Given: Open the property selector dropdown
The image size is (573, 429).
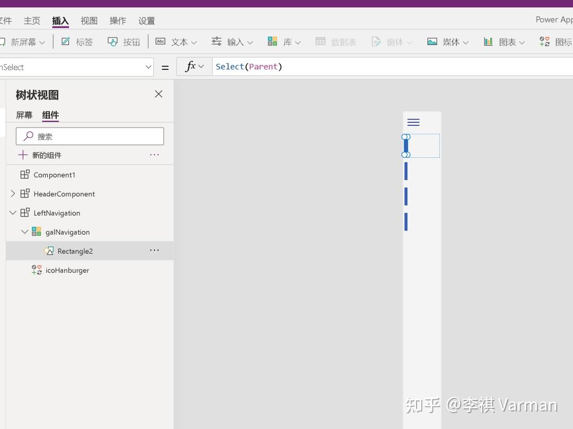Looking at the screenshot, I should pyautogui.click(x=148, y=67).
